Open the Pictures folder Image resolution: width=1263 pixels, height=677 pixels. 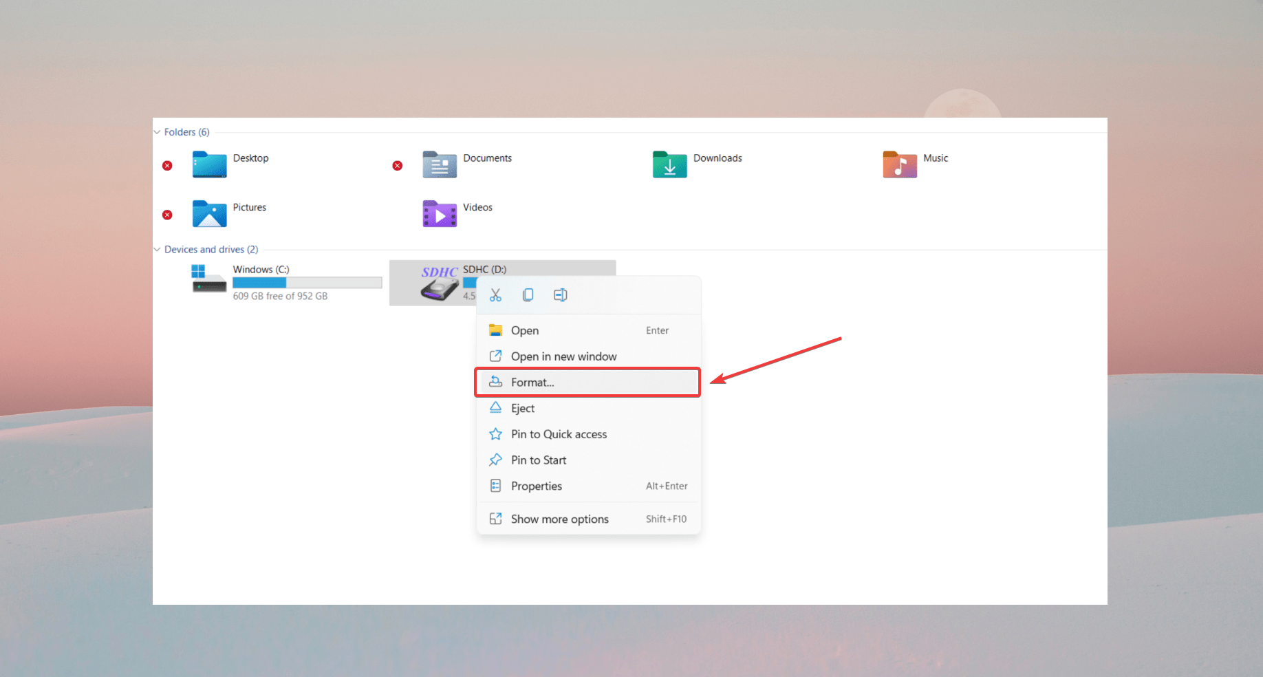[x=210, y=214]
